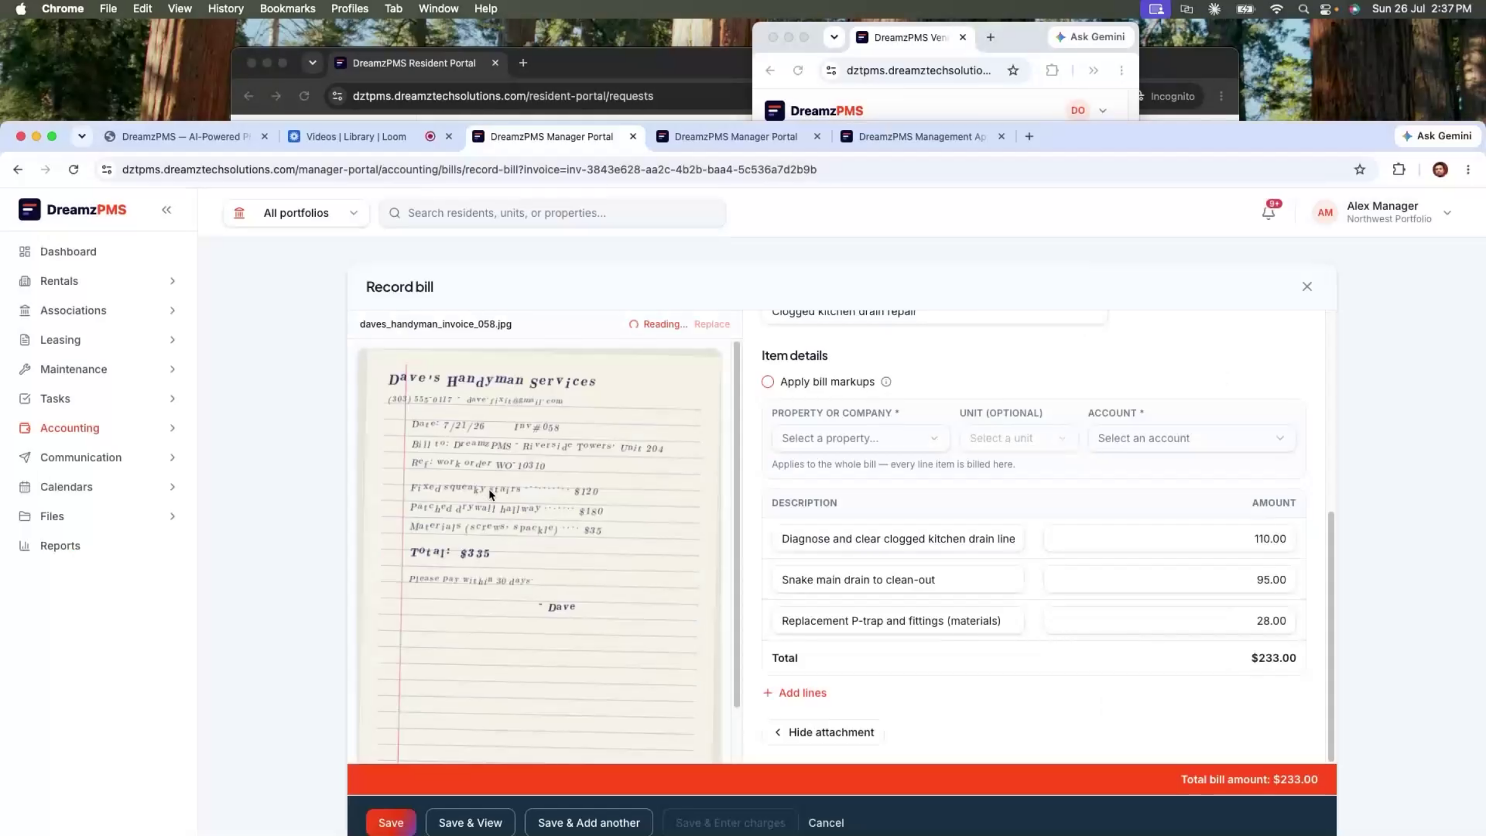Open macOS Spotlight search icon

[x=1303, y=9]
